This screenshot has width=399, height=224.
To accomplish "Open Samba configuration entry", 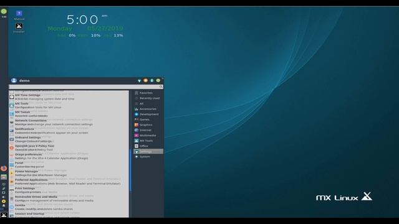I will pos(69,207).
